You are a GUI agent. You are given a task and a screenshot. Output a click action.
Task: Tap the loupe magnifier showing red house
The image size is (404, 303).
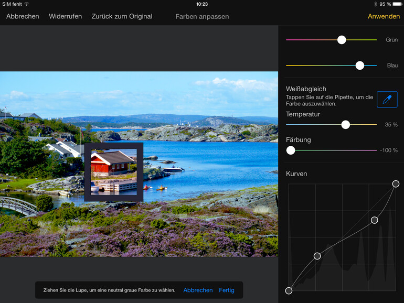[114, 172]
